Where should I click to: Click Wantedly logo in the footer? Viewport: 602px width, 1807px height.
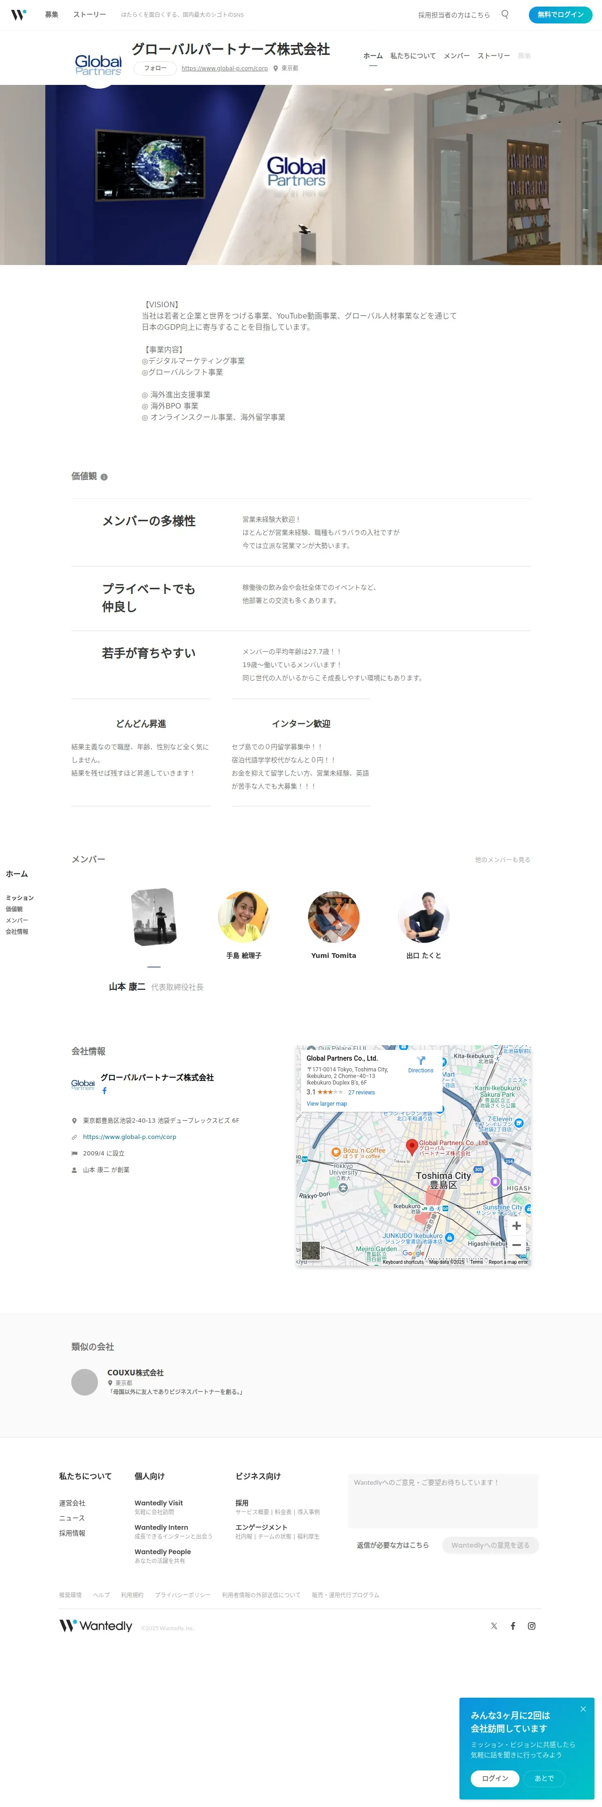click(x=95, y=1625)
